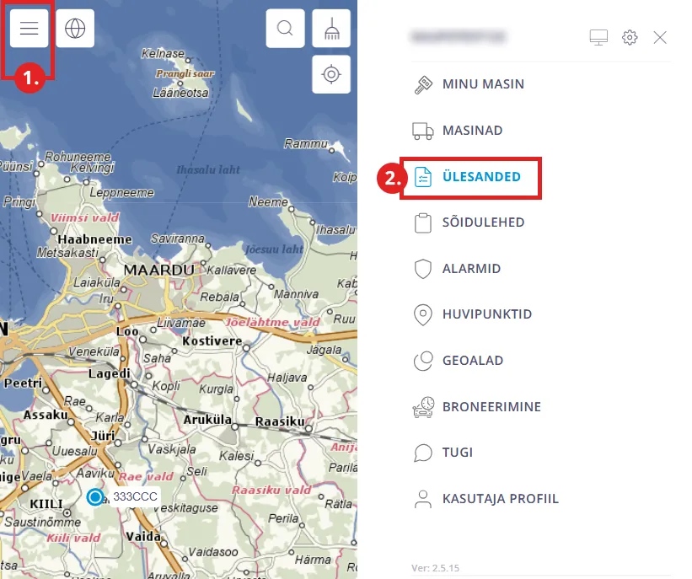Open settings with the gear icon

pyautogui.click(x=630, y=37)
